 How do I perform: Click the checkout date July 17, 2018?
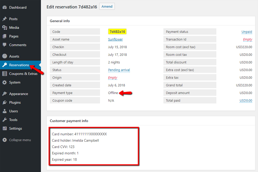pos(117,55)
